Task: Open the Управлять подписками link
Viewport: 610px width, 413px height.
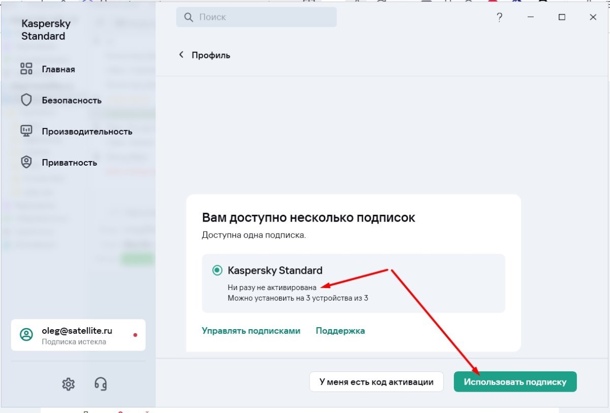Action: (251, 331)
